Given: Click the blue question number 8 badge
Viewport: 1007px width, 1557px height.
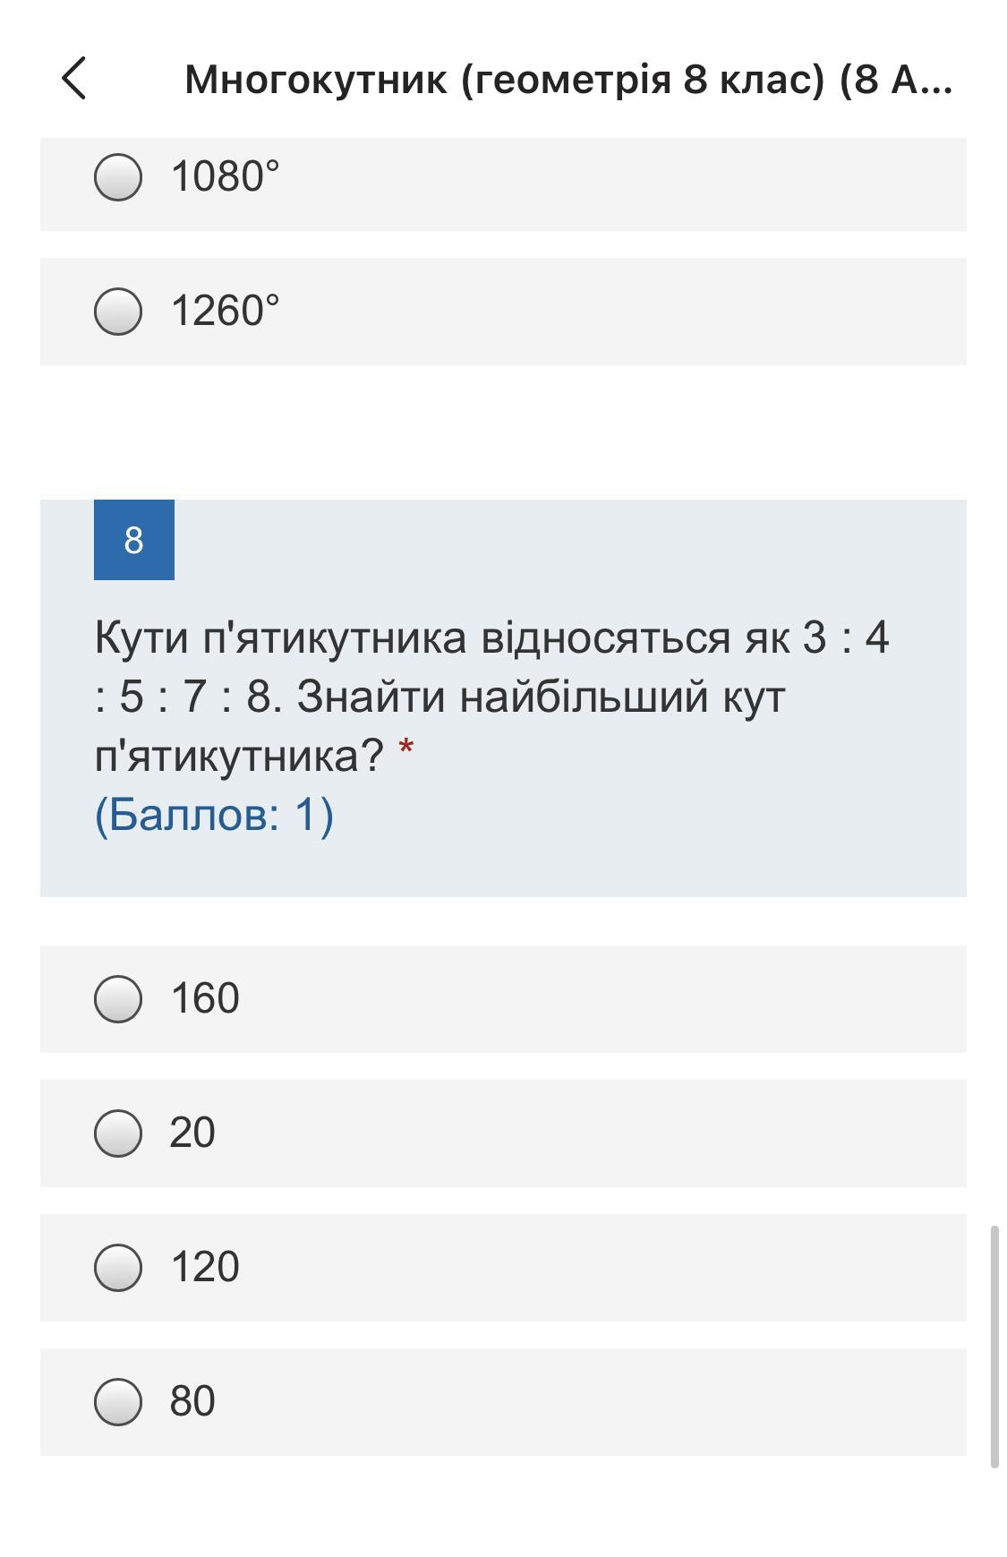Looking at the screenshot, I should 134,540.
